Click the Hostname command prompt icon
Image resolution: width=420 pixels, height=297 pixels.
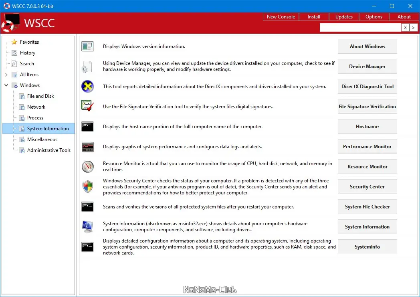coord(87,126)
